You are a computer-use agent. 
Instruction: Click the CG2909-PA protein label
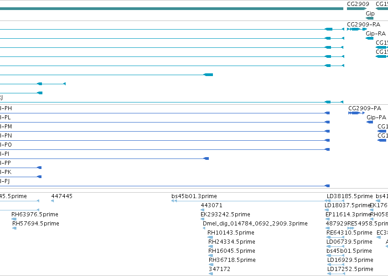pyautogui.click(x=365, y=108)
